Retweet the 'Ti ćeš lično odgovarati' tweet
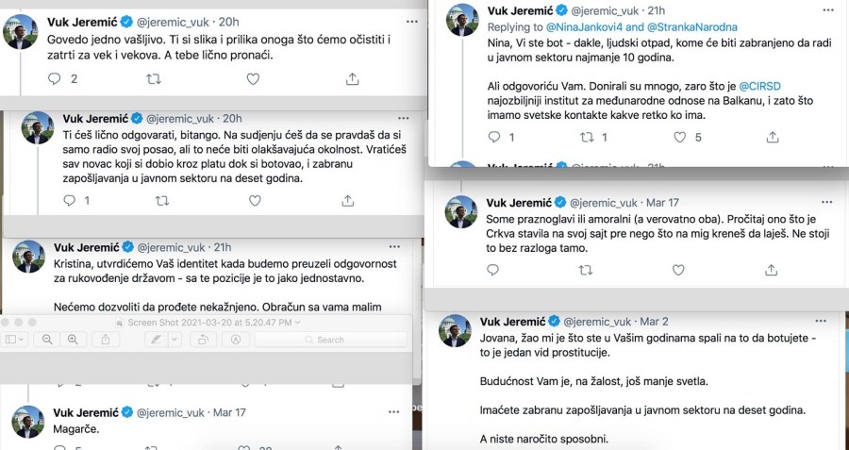Screen dimensions: 849x450 pyautogui.click(x=161, y=201)
